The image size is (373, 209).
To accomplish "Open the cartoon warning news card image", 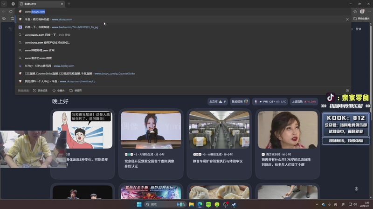I will pos(83,130).
